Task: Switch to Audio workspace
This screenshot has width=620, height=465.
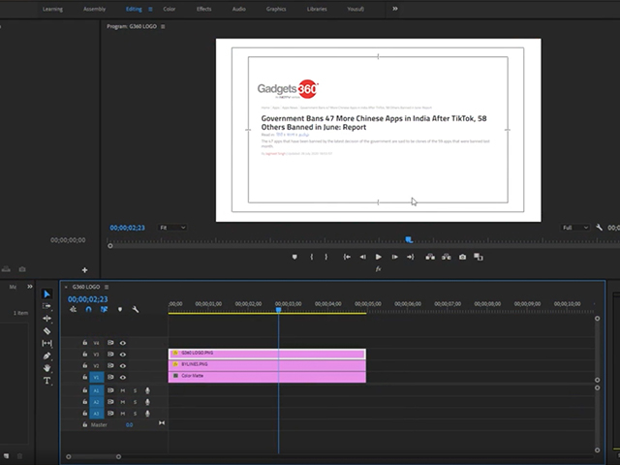Action: 239,9
